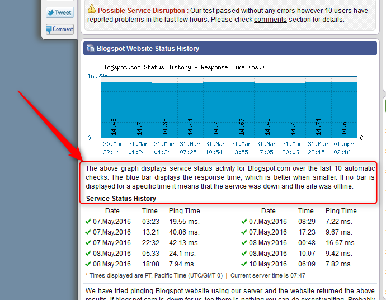The image size is (386, 300).
Task: Click the Tweet button
Action: coord(60,12)
